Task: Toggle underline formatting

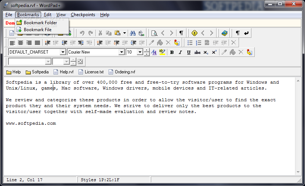Action: tap(189, 52)
